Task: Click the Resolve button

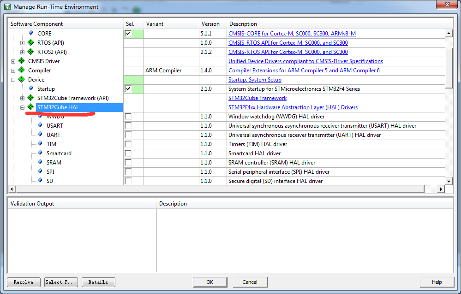Action: 24,282
